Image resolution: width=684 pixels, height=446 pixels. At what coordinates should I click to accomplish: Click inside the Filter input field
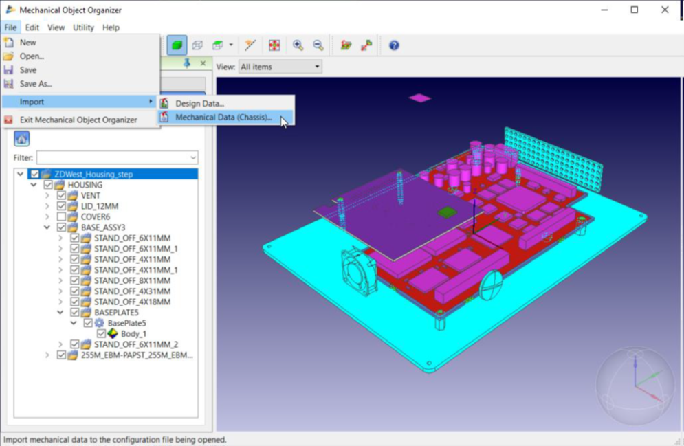(x=117, y=157)
